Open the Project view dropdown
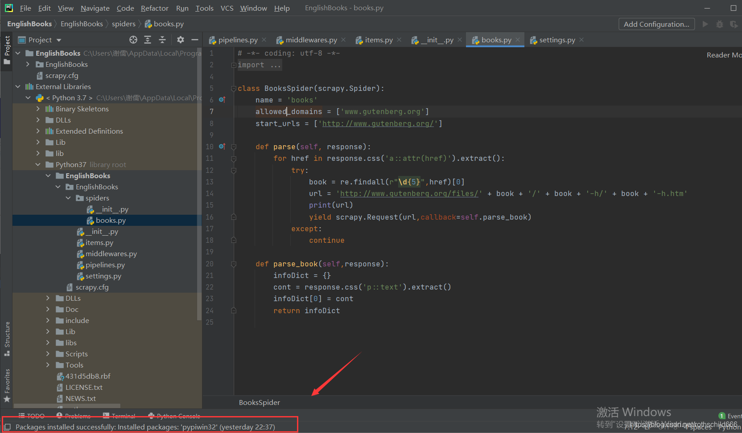The image size is (742, 433). pyautogui.click(x=58, y=40)
